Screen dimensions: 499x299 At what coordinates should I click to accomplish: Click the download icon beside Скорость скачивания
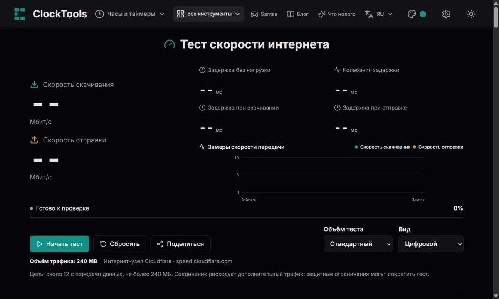(34, 85)
